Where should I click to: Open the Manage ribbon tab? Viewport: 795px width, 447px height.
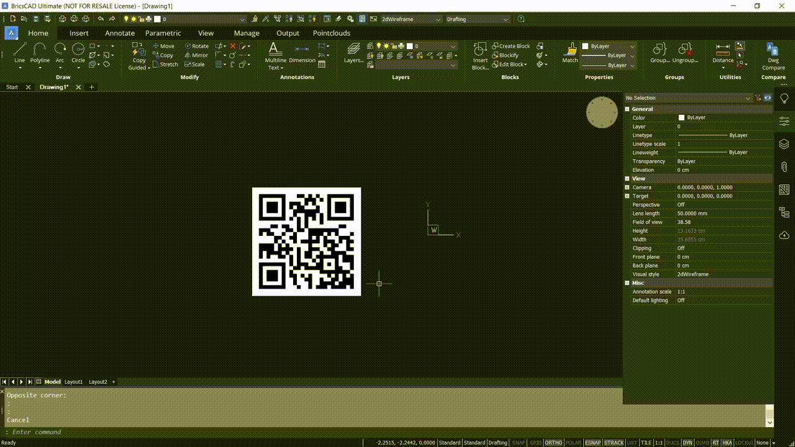coord(247,33)
